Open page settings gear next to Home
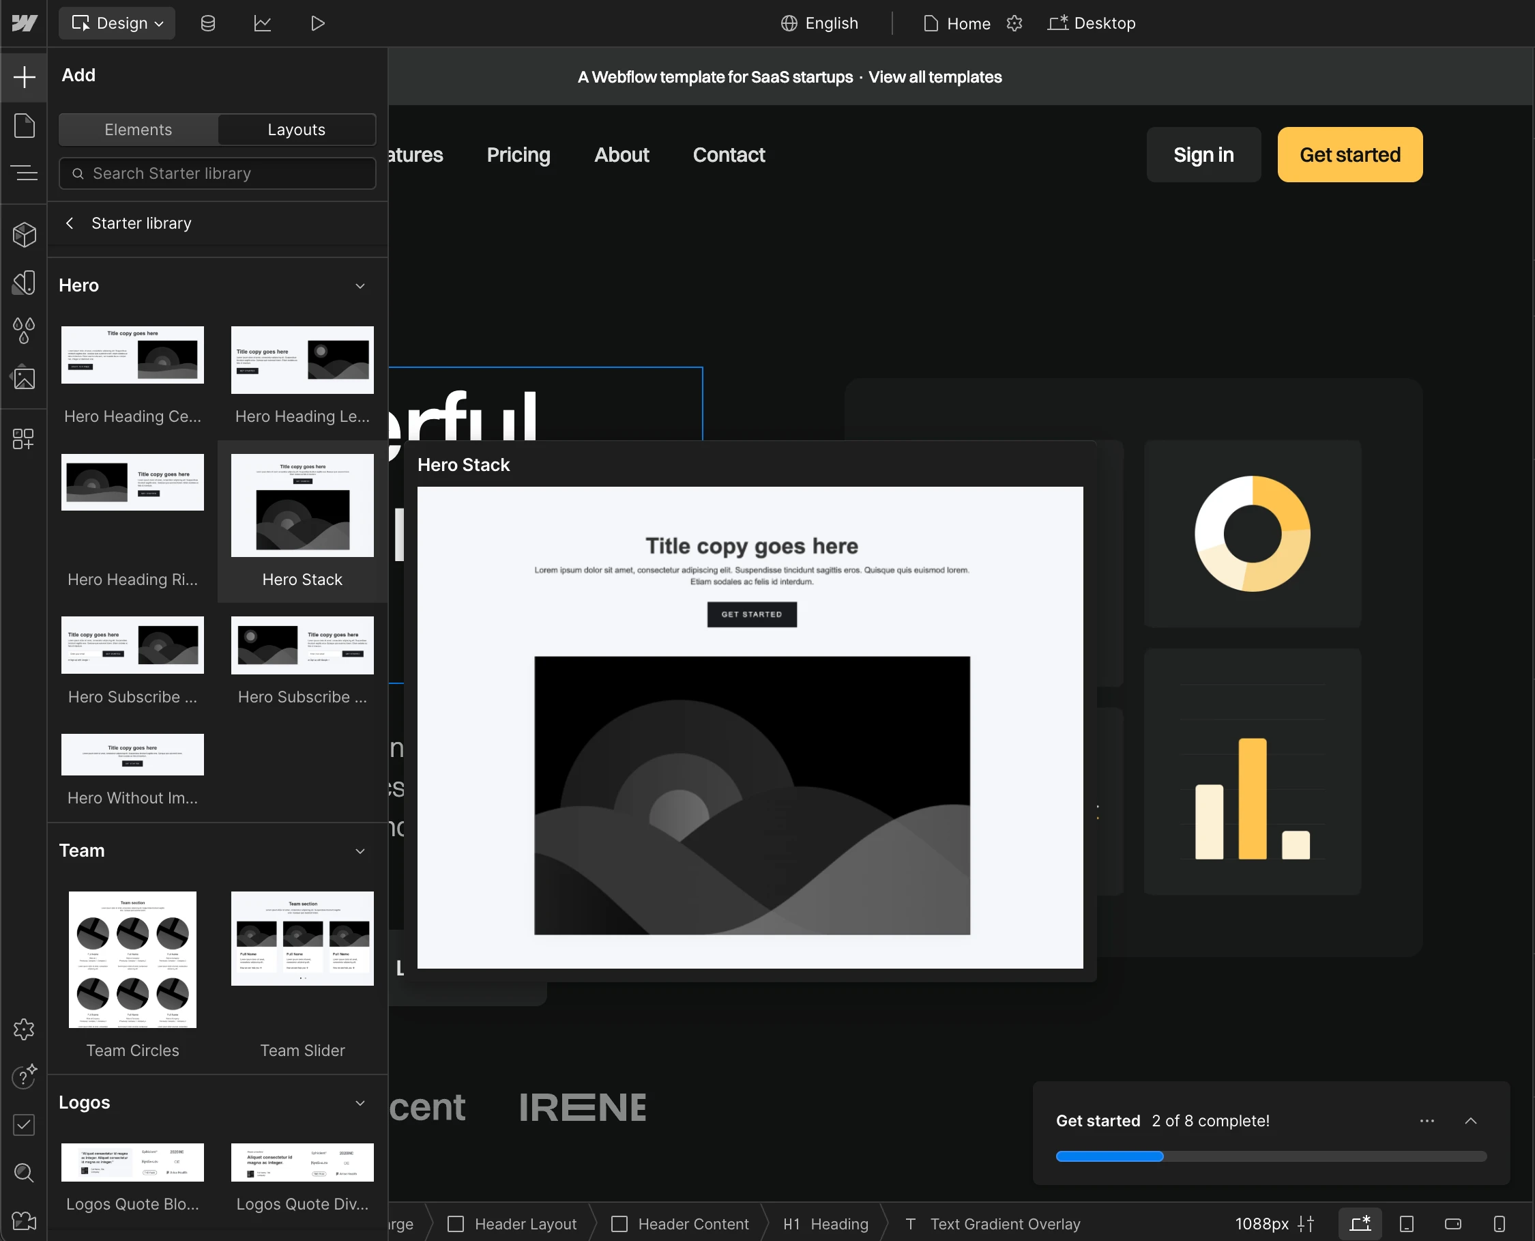The height and width of the screenshot is (1241, 1535). [1014, 24]
